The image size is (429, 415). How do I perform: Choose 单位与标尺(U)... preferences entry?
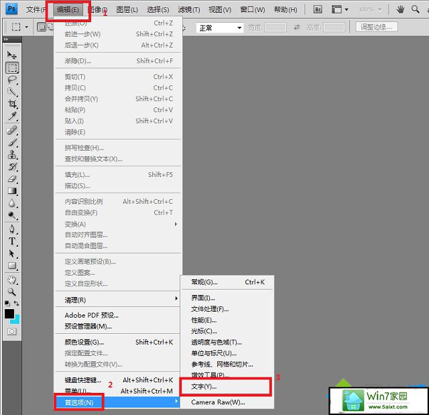(x=227, y=353)
